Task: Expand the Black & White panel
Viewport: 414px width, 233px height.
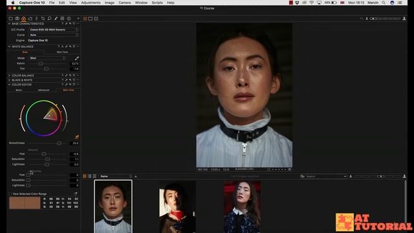Action: (x=9, y=80)
